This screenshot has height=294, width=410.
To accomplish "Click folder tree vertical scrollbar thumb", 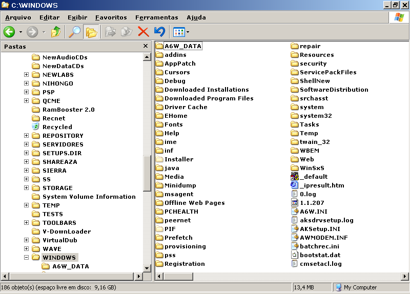I will (147, 174).
